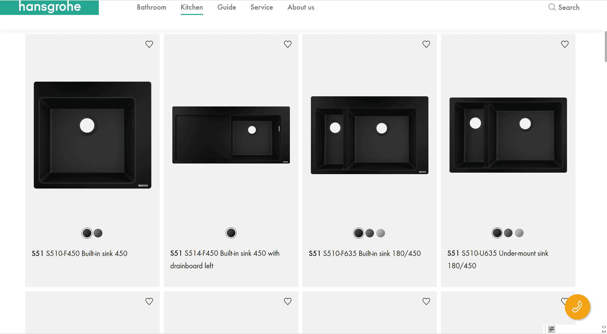Open S51 S510-U635 Under-mount sink link

[x=498, y=259]
